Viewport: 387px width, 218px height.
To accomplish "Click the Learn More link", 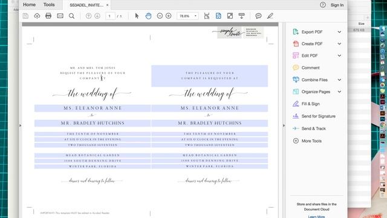I will tap(316, 217).
